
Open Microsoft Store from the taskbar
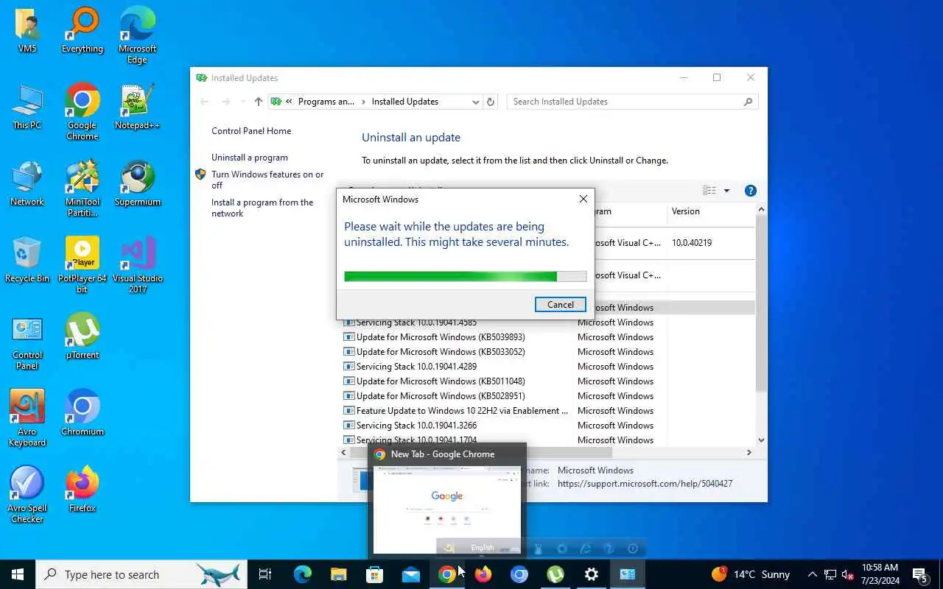coord(375,574)
